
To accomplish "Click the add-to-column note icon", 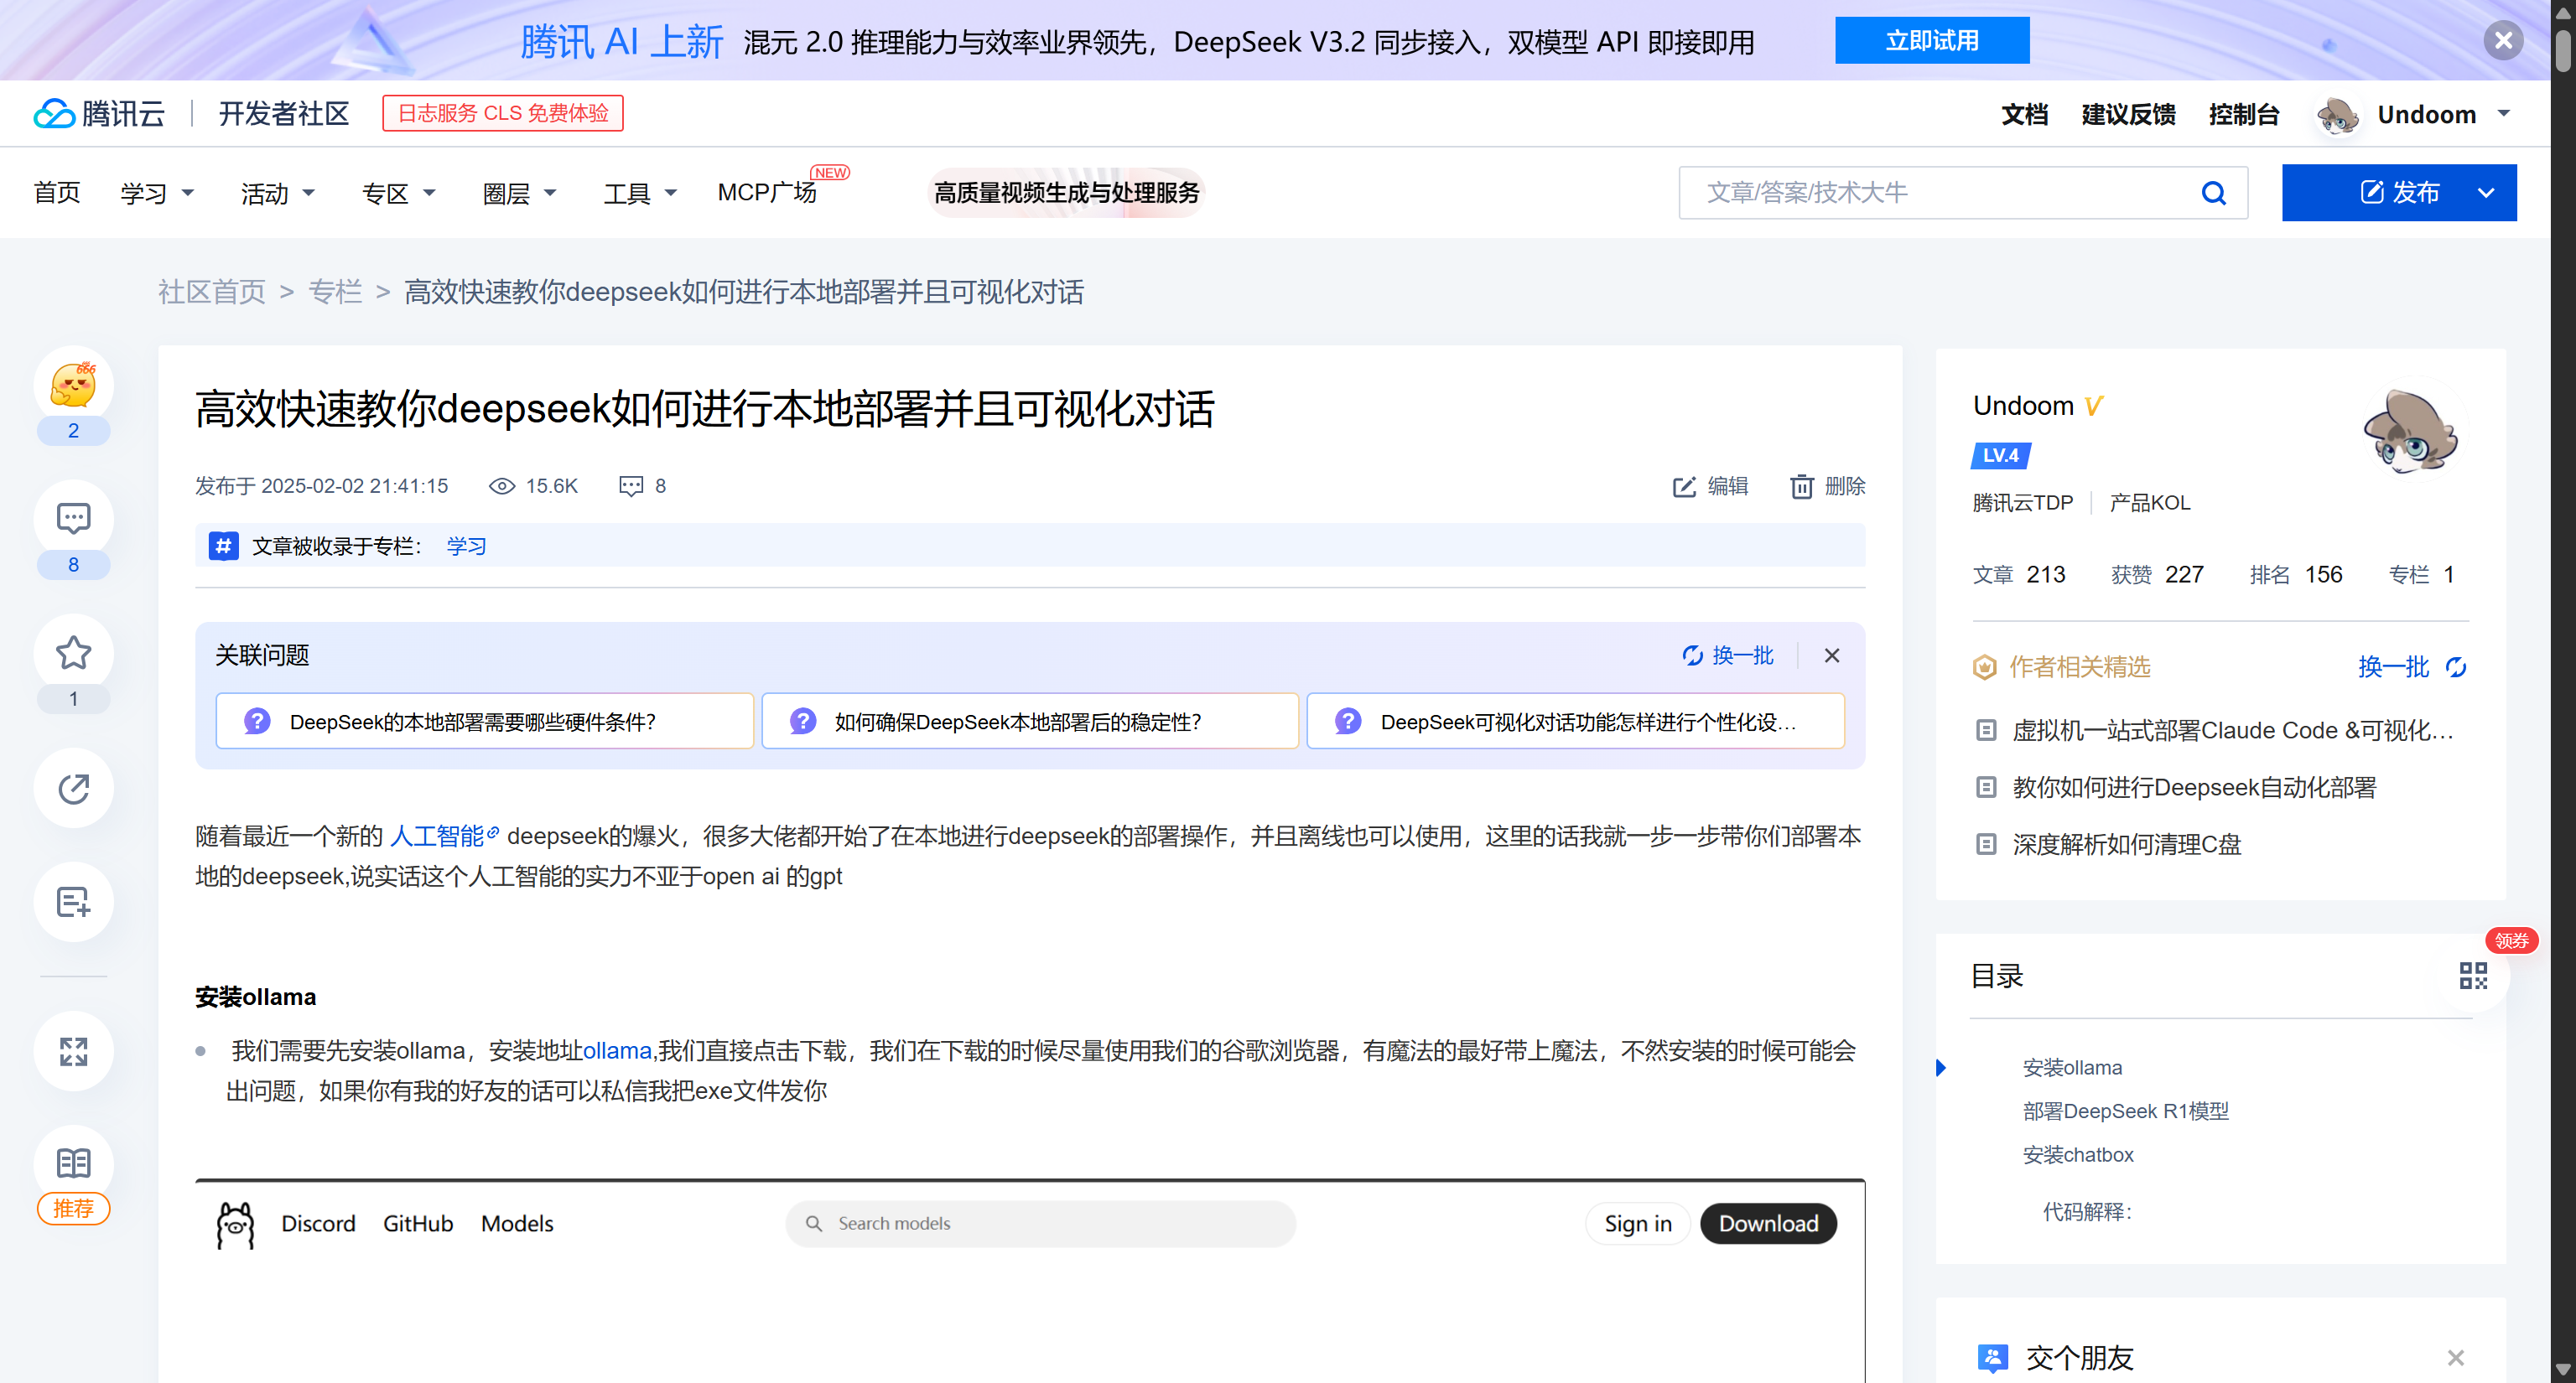I will pos(73,903).
